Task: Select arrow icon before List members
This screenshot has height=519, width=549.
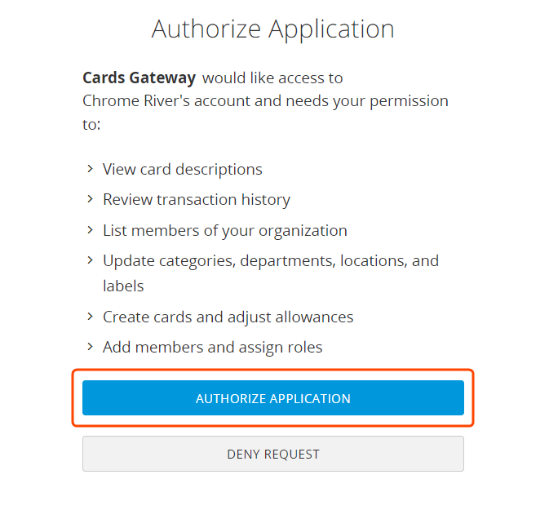Action: pos(90,230)
